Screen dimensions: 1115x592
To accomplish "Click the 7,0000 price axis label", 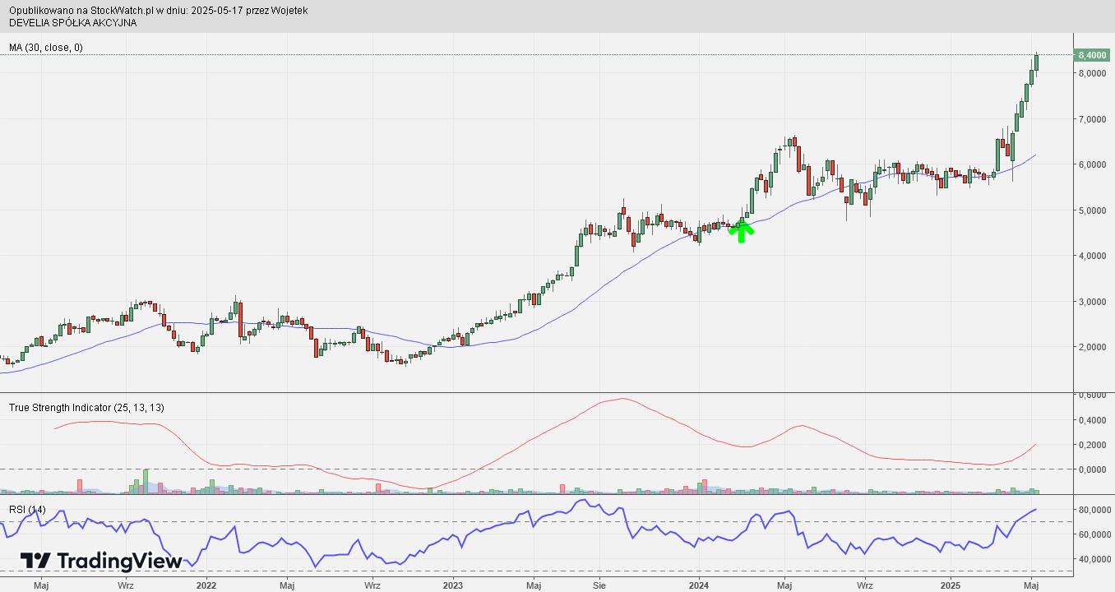I will click(1092, 119).
